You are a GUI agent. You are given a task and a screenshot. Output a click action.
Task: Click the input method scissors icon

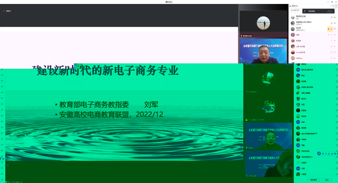[x=332, y=154]
